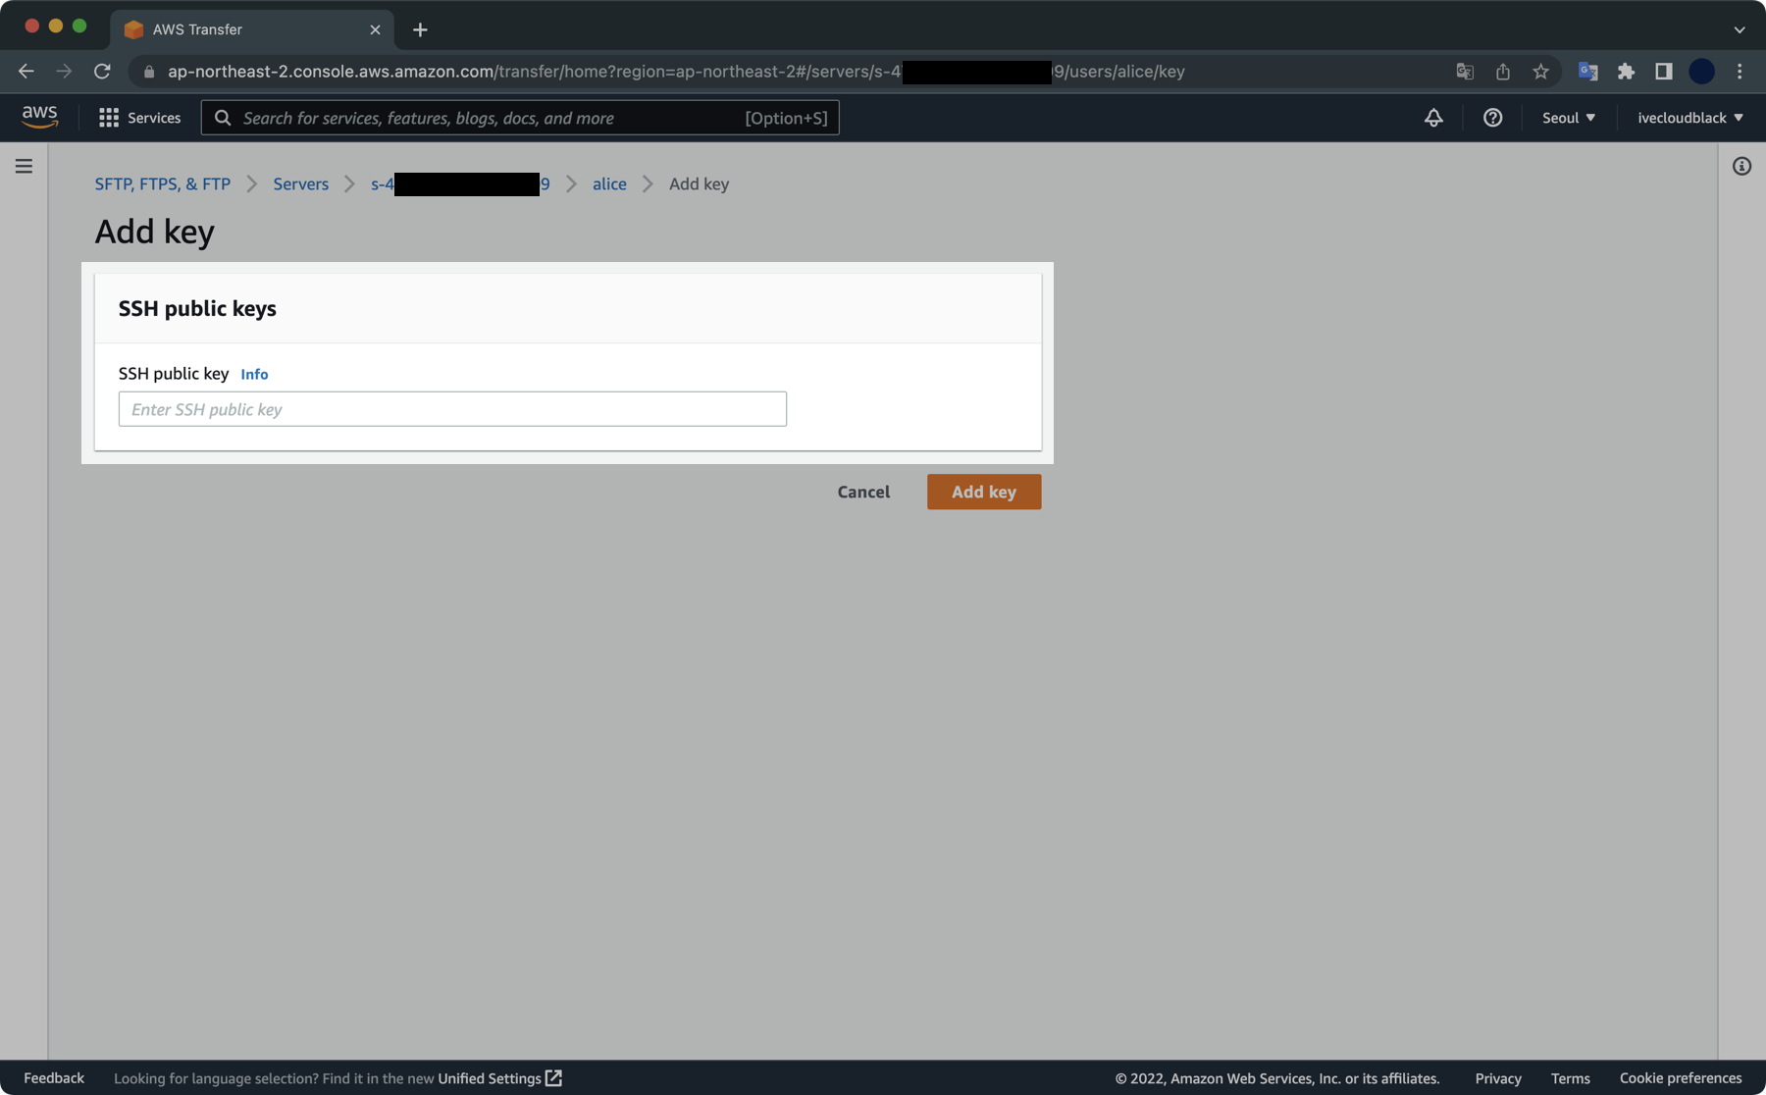Open the ivecloudblack account menu
This screenshot has height=1095, width=1766.
click(1688, 117)
